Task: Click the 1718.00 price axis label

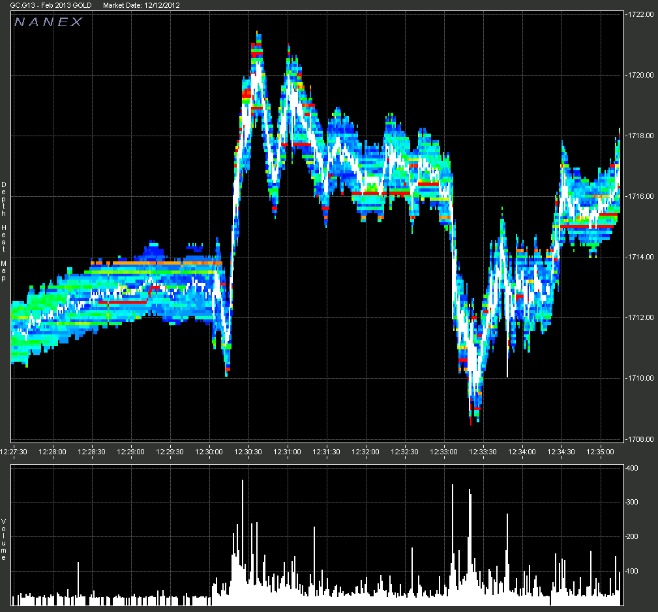Action: [x=641, y=136]
